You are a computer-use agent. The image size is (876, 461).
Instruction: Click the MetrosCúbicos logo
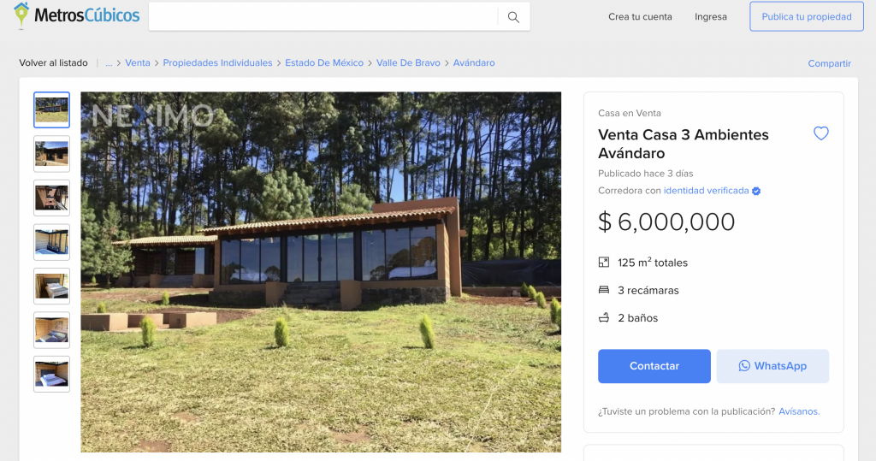coord(76,15)
